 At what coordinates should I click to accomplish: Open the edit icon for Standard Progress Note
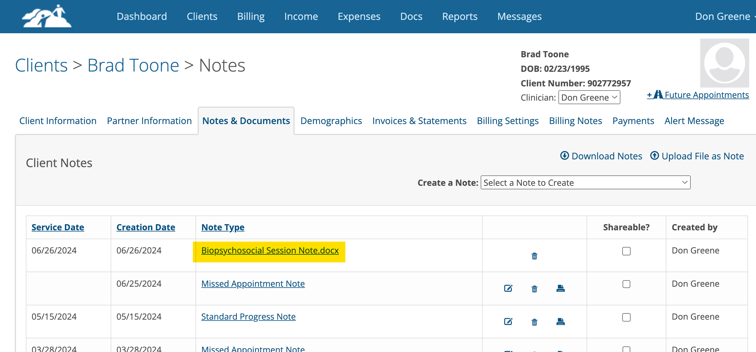pos(508,321)
